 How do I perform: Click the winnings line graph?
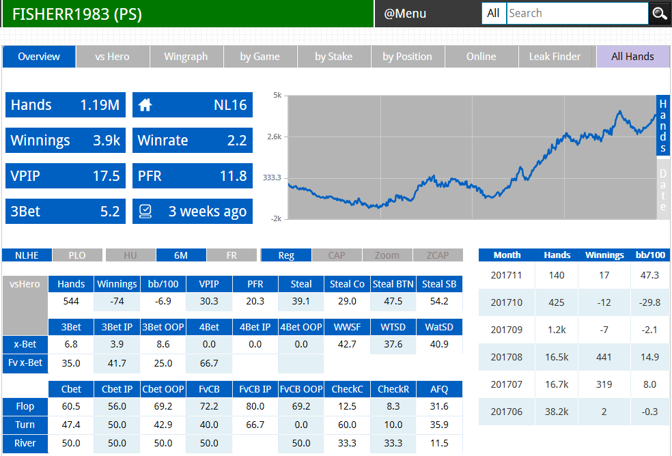pos(472,157)
